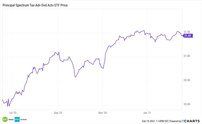Click the ETF Database blue logo
The width and height of the screenshot is (202, 124).
coord(17,119)
